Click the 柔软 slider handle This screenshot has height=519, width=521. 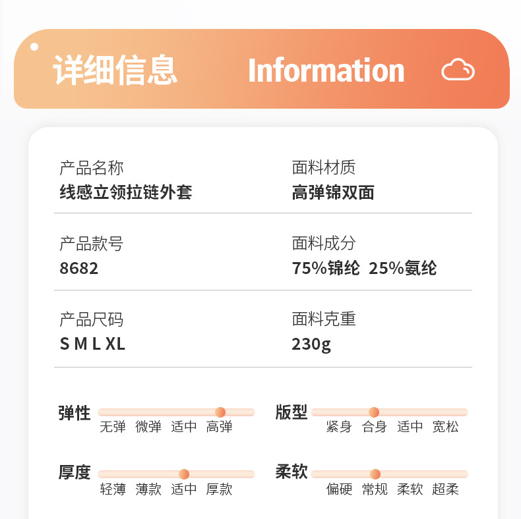coord(375,474)
